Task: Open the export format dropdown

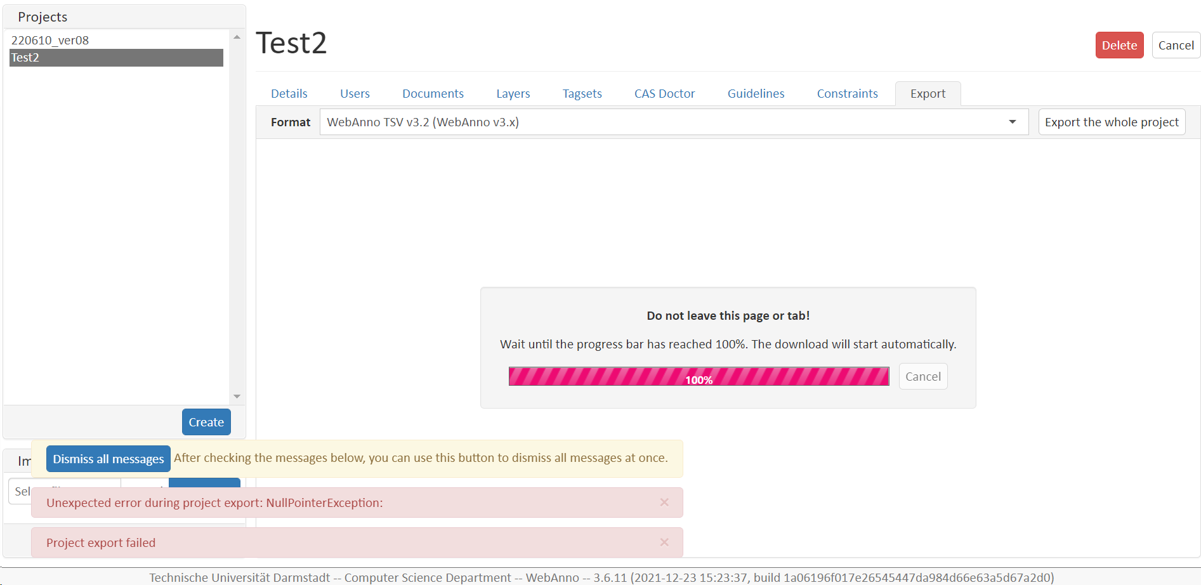Action: (x=1013, y=122)
